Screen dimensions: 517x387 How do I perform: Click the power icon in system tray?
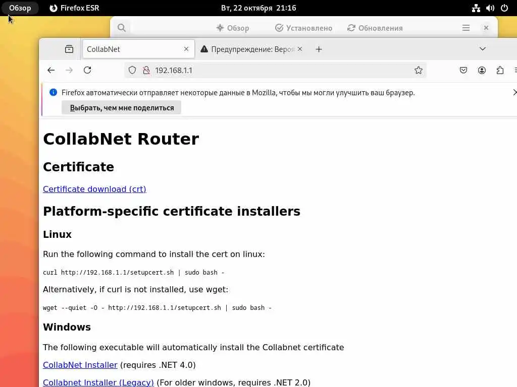504,8
